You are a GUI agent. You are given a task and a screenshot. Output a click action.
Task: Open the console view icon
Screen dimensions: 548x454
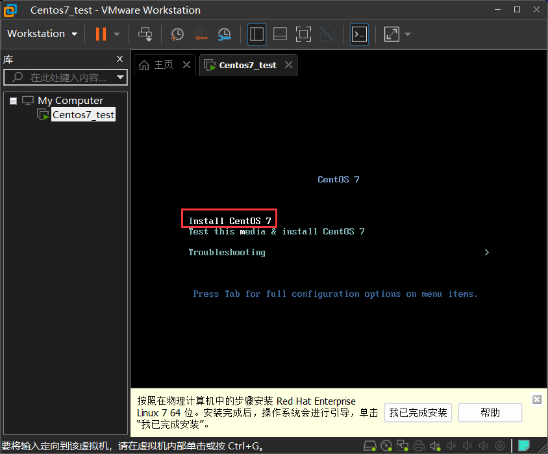(x=359, y=34)
